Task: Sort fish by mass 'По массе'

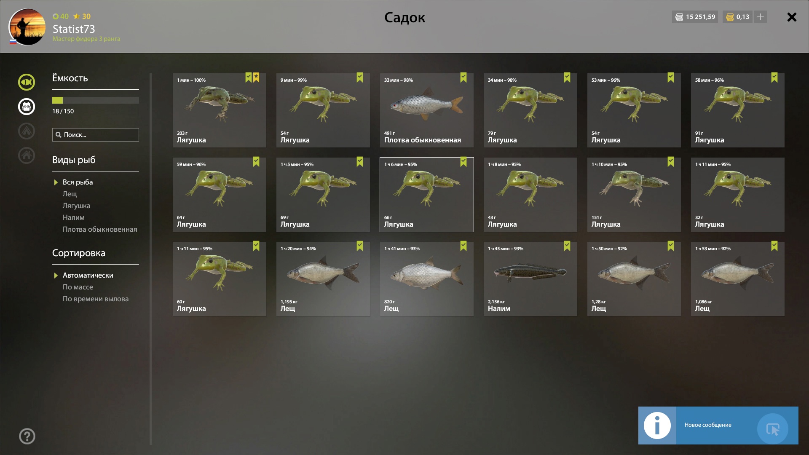Action: (x=78, y=287)
